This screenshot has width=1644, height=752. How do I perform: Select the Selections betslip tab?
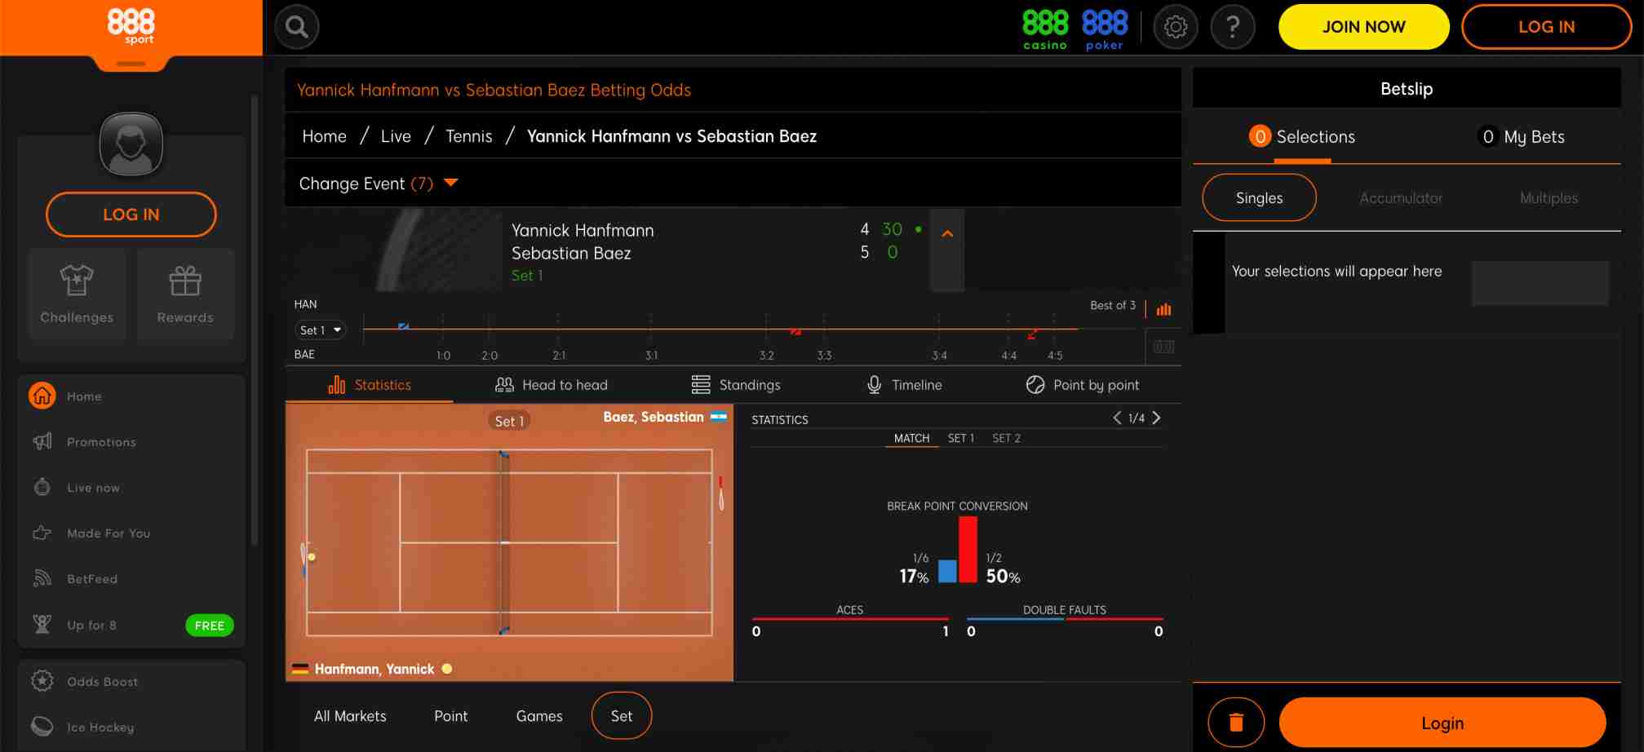[x=1302, y=137]
